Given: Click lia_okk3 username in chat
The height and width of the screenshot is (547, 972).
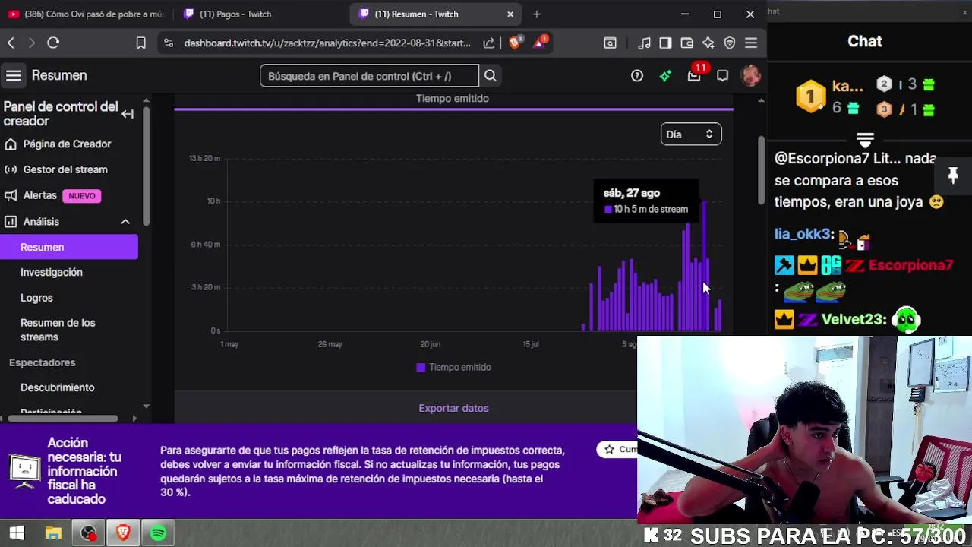Looking at the screenshot, I should coord(802,234).
